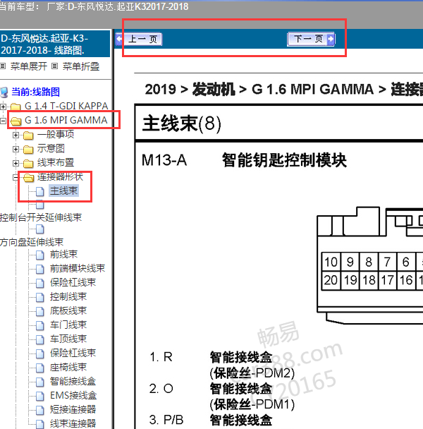Click the page icon beside 前端模块线束
The image size is (423, 429).
(40, 270)
